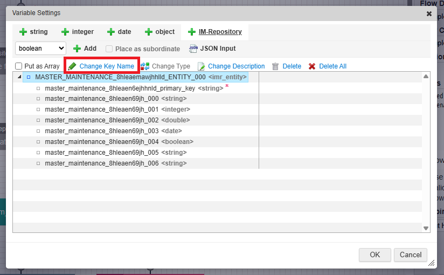Switch to the string tab
The height and width of the screenshot is (275, 444).
coord(34,32)
